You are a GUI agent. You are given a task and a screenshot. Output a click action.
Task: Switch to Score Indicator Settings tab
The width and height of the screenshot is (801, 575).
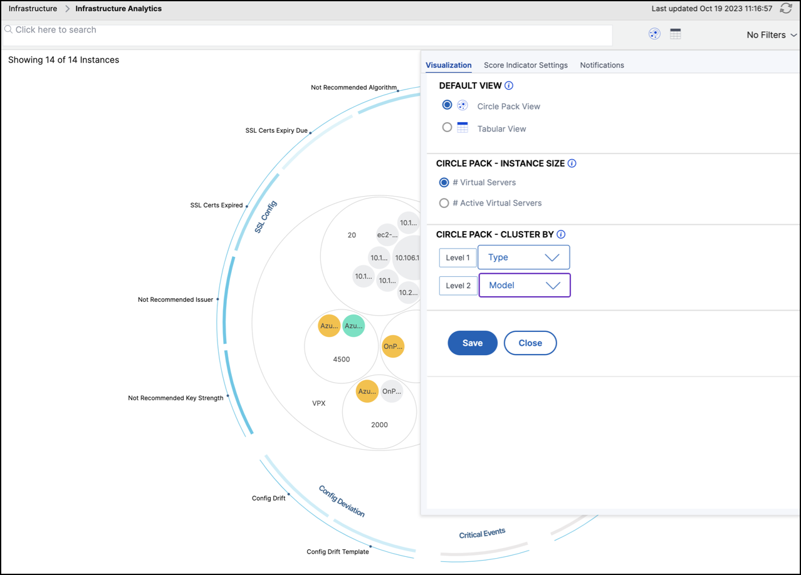click(526, 65)
